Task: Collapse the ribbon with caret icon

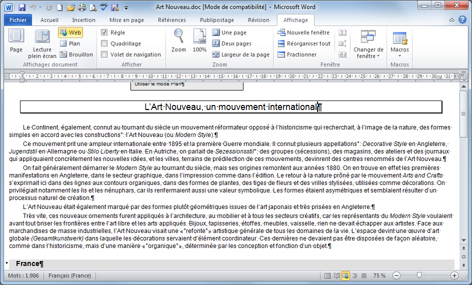Action: coord(452,20)
